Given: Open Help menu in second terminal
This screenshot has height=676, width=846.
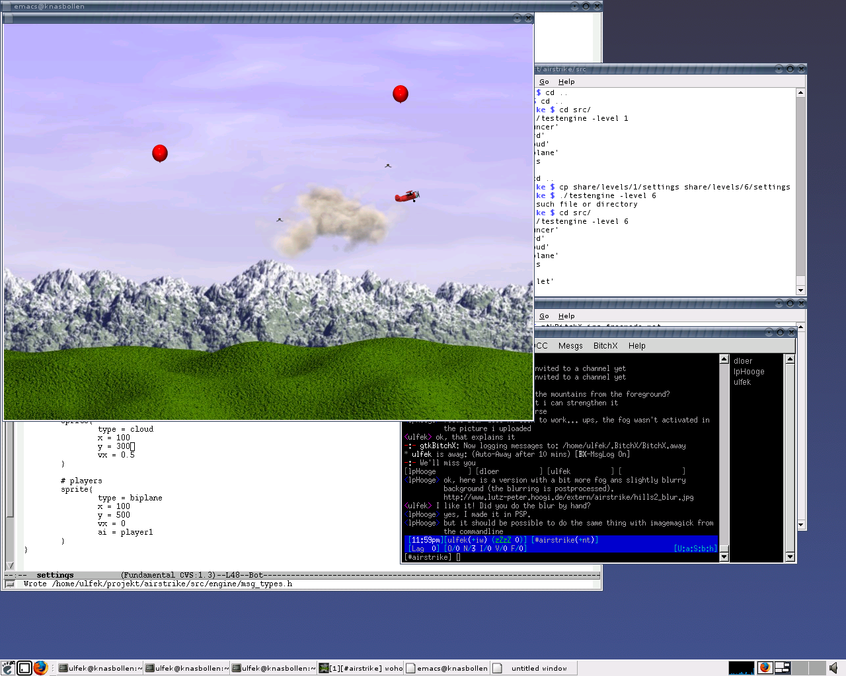Looking at the screenshot, I should click(566, 316).
